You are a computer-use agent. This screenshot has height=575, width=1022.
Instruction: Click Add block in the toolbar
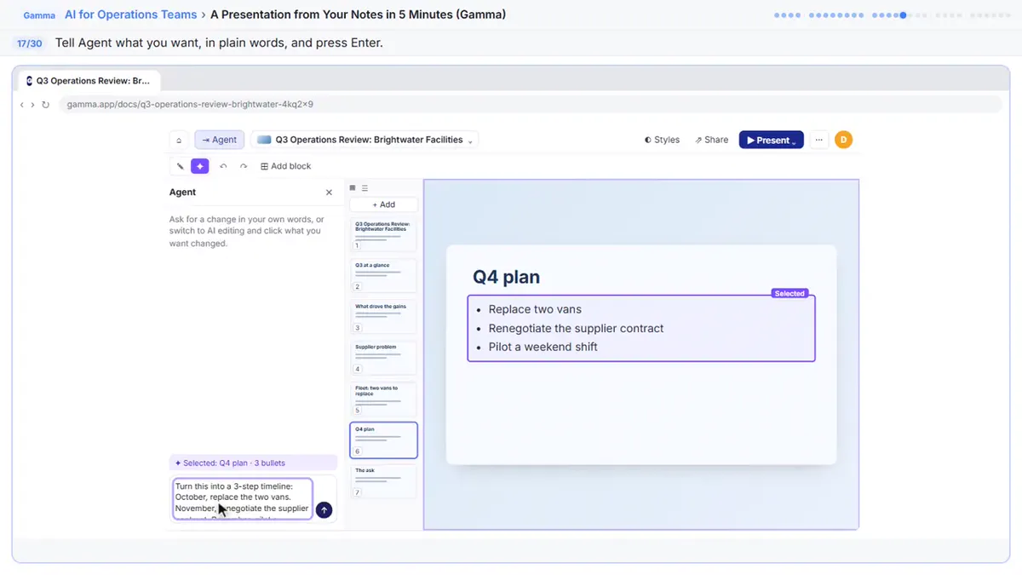(285, 166)
